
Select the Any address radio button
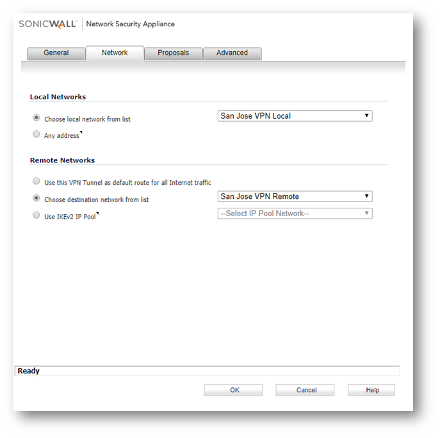tap(37, 135)
